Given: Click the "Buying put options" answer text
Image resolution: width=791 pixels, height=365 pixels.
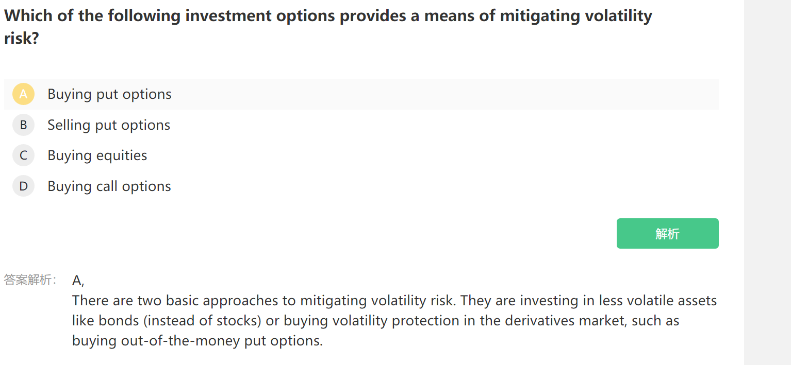Looking at the screenshot, I should (109, 94).
